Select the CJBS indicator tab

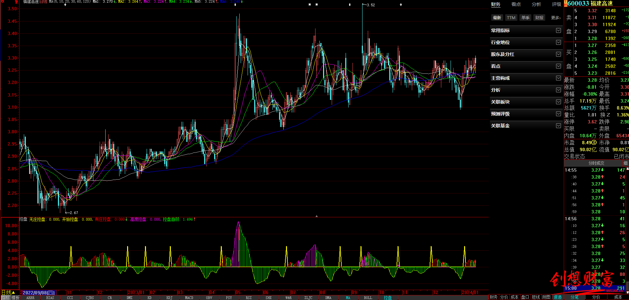pos(90,298)
